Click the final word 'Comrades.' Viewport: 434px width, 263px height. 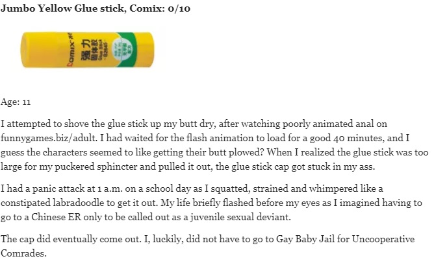[23, 253]
